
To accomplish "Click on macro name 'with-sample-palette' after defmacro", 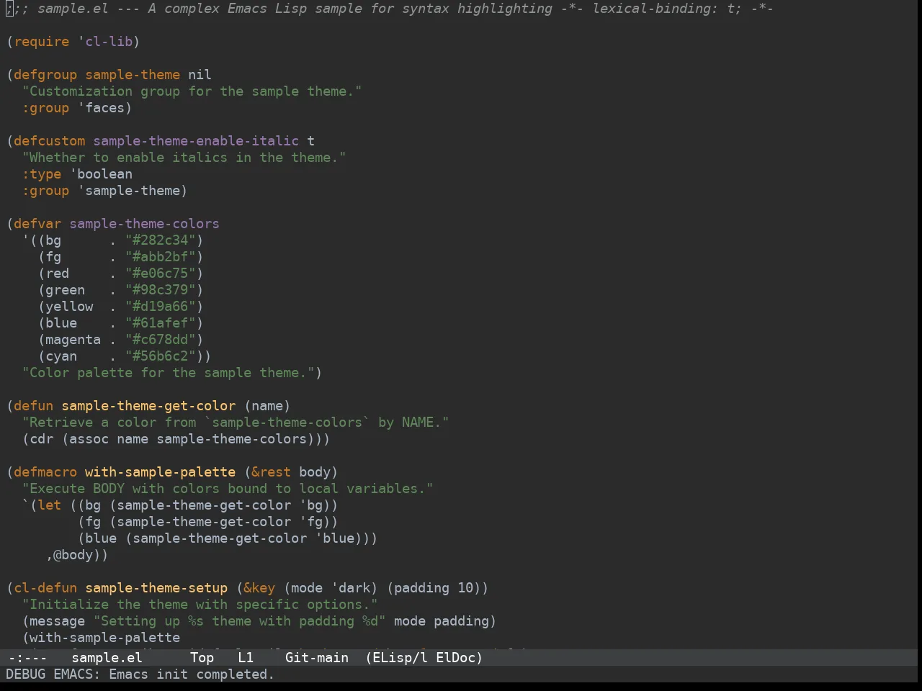I will coord(160,472).
